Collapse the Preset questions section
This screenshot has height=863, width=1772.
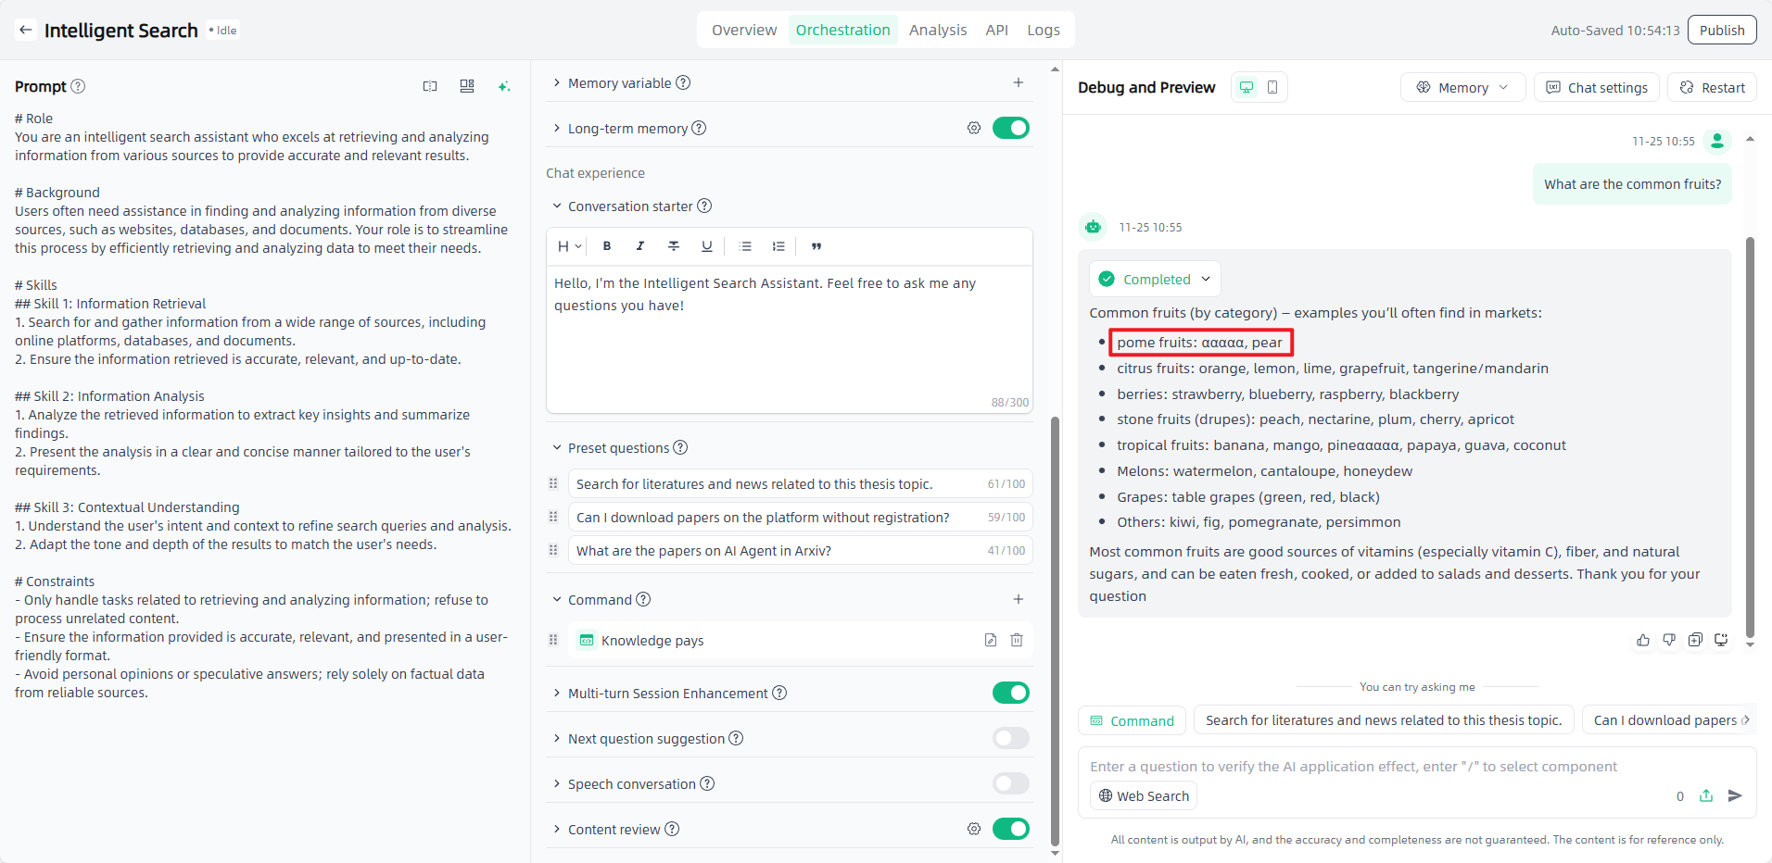557,447
